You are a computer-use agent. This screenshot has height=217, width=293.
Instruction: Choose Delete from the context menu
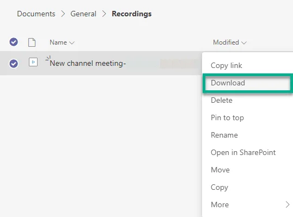point(222,101)
